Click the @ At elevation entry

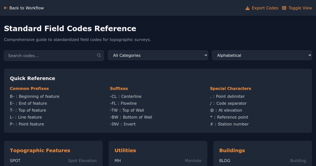[226, 110]
